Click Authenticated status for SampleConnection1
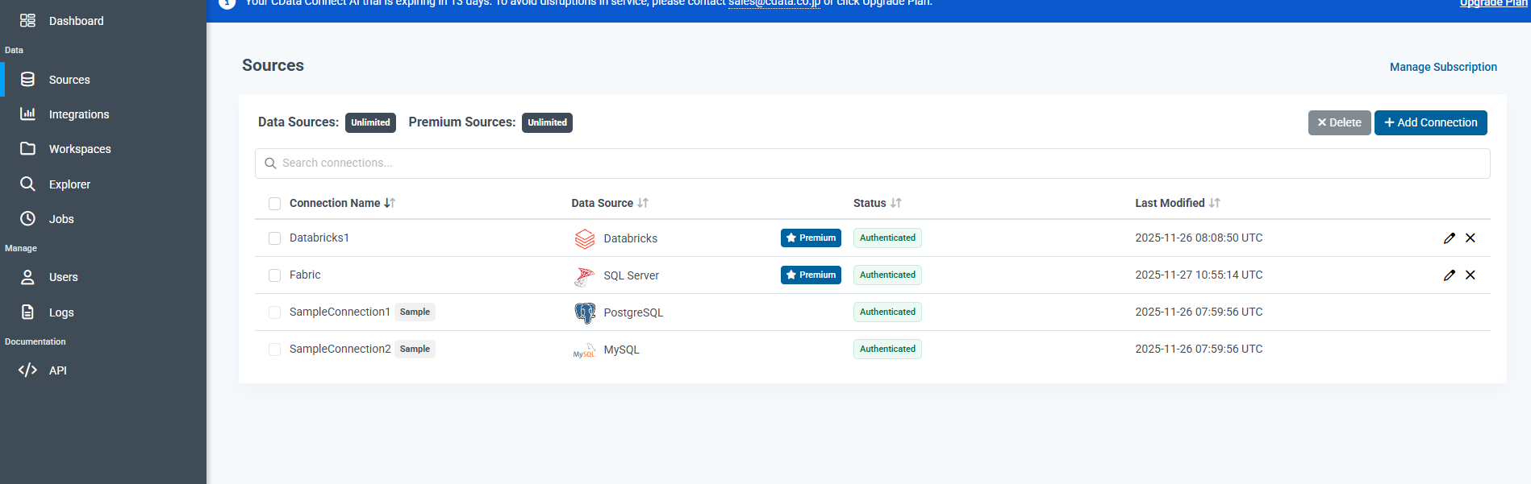The height and width of the screenshot is (484, 1531). coord(887,312)
